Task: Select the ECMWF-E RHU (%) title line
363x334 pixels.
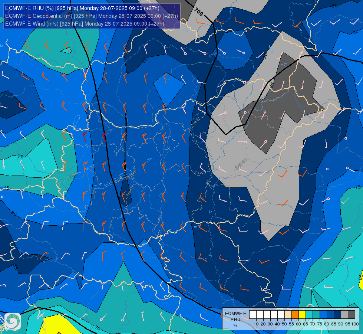Action: point(82,8)
